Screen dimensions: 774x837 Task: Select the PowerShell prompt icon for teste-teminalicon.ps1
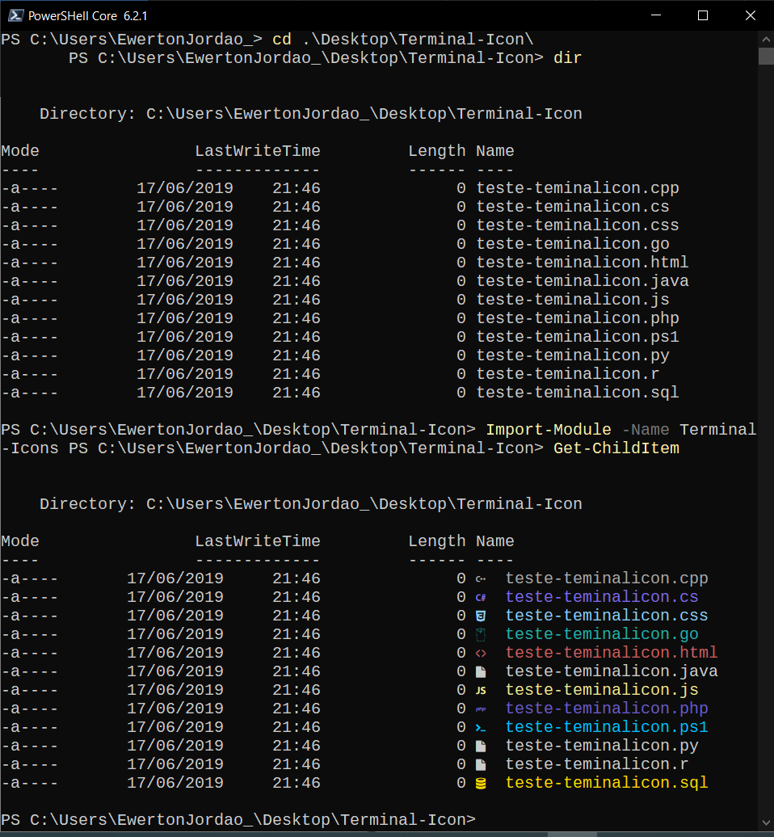tap(481, 726)
